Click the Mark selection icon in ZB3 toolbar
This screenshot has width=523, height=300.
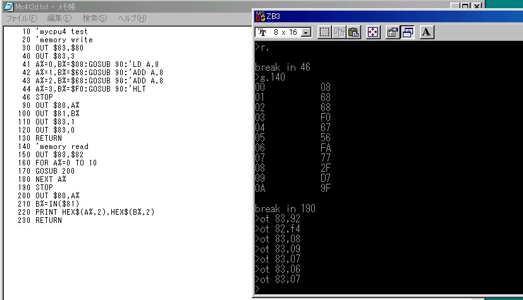[324, 32]
